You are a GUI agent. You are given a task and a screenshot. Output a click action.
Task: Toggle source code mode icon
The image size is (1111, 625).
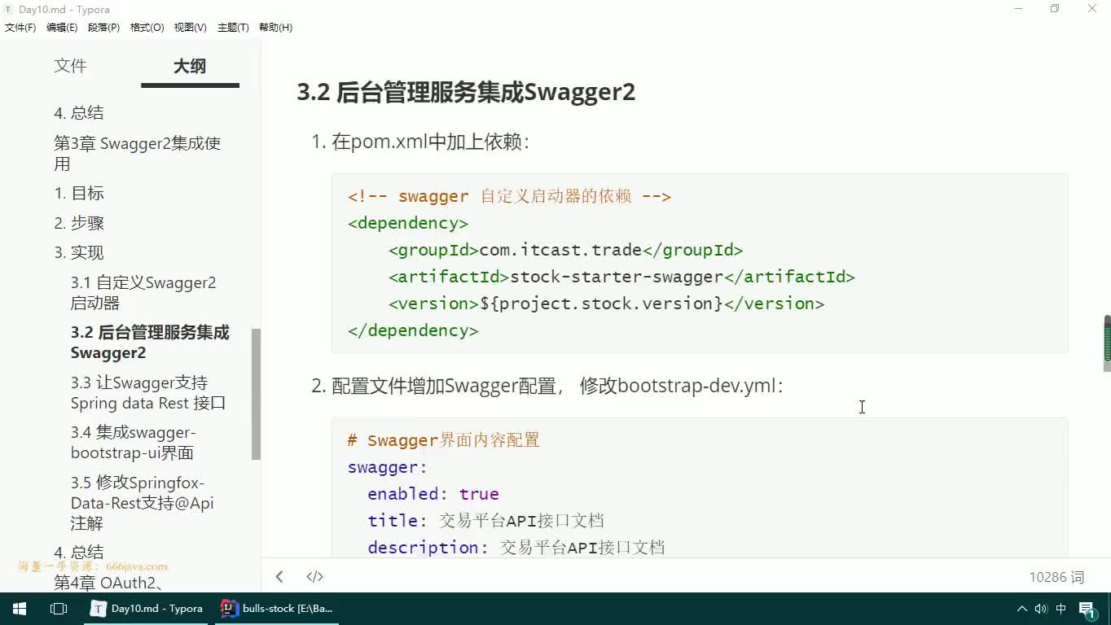click(314, 577)
